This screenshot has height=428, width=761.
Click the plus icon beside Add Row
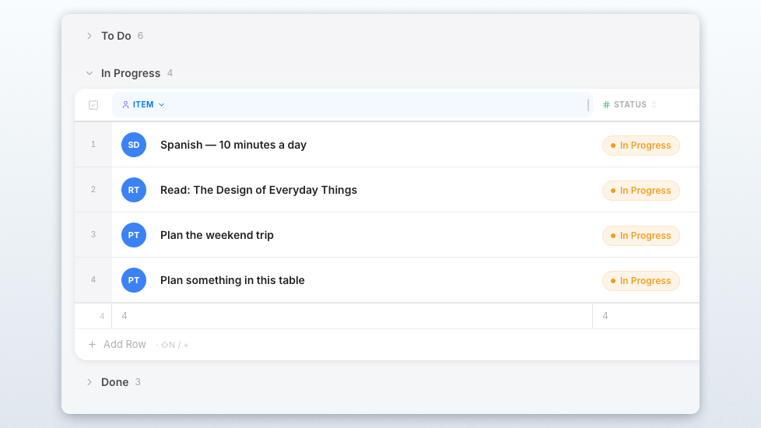coord(93,345)
